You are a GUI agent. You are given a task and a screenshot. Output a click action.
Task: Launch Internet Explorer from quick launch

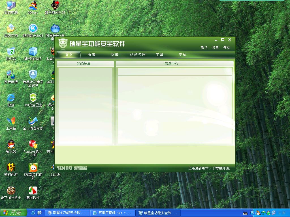click(33, 213)
